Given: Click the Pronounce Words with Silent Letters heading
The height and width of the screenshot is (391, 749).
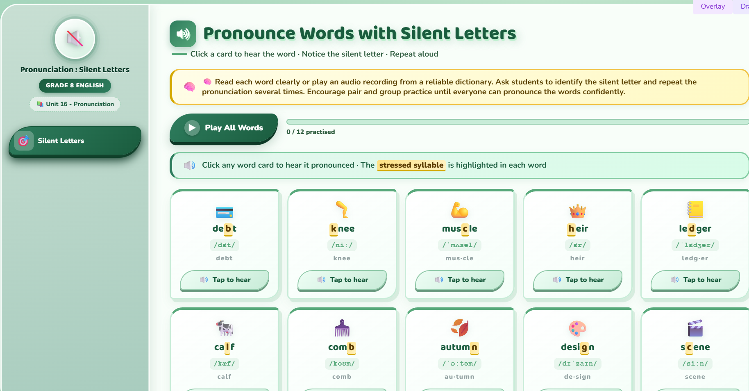Looking at the screenshot, I should [x=359, y=34].
